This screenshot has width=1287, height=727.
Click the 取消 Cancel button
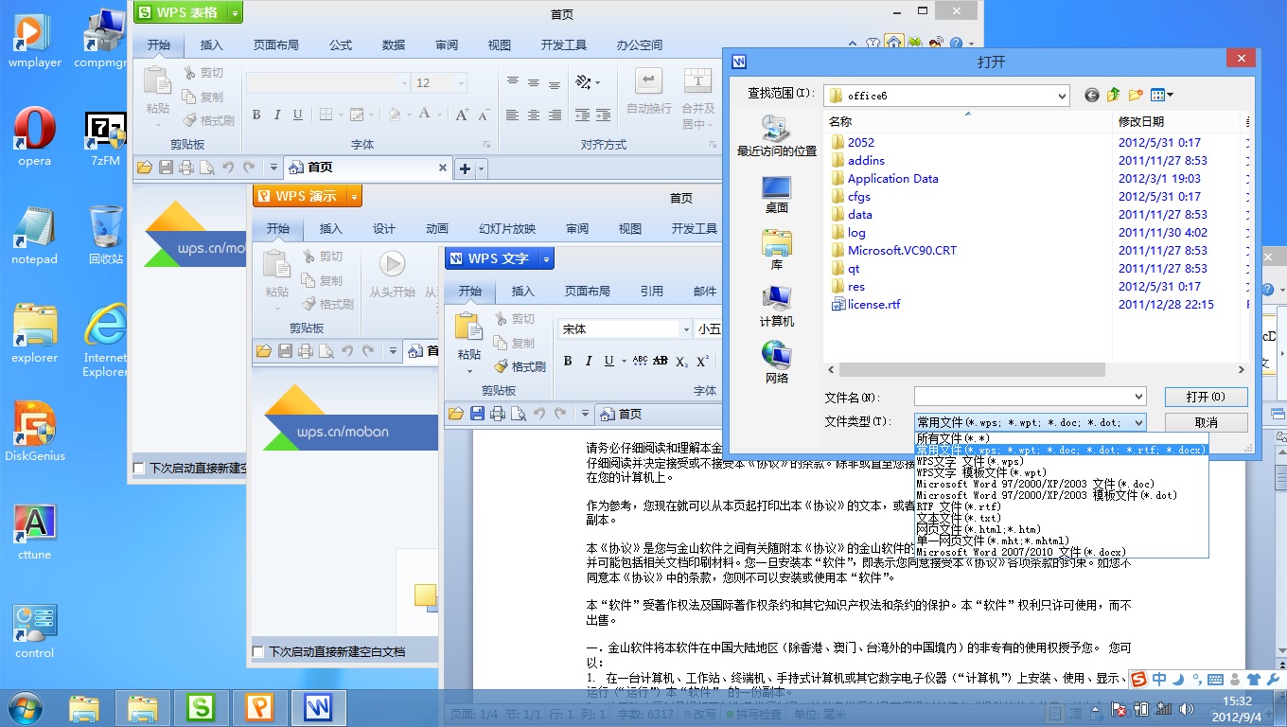click(x=1206, y=422)
